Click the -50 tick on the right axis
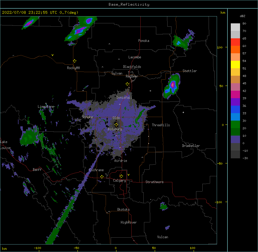The height and width of the screenshot is (252, 258). pyautogui.click(x=220, y=163)
